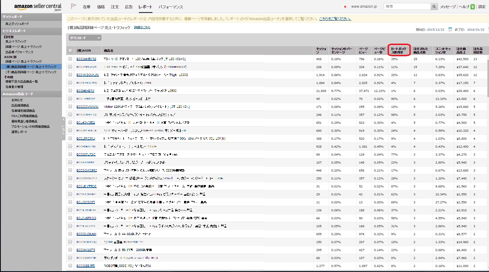Open the 詳細はこちら link beside the report title
This screenshot has height=272, width=489.
pos(142,27)
